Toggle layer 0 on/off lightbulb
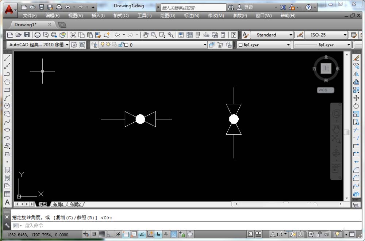This screenshot has height=241, width=365. (103, 45)
